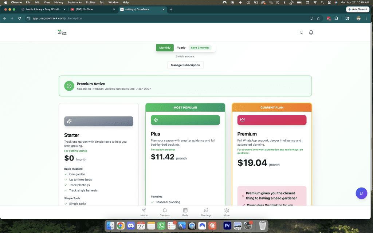Click the Manage Subscription button
The width and height of the screenshot is (373, 233).
[x=185, y=65]
